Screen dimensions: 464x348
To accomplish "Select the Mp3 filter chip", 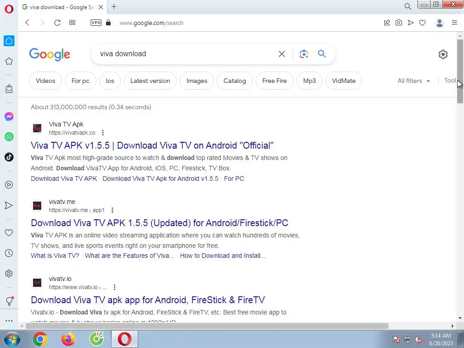I will point(309,81).
